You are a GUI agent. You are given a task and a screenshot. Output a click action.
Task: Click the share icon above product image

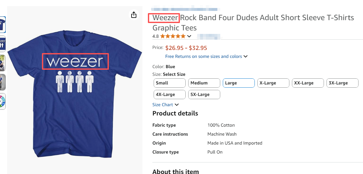(x=134, y=15)
